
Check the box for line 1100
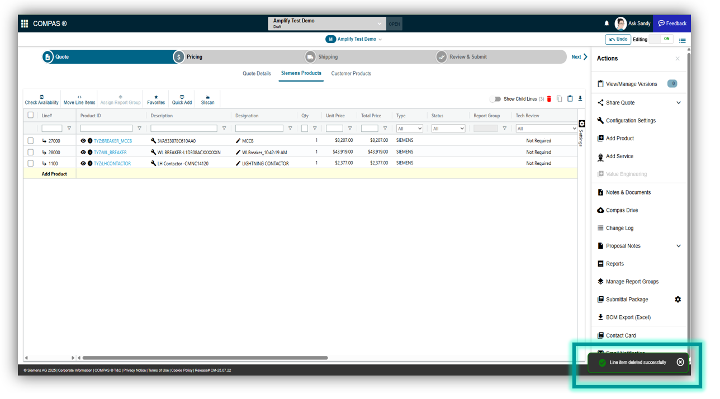point(31,163)
